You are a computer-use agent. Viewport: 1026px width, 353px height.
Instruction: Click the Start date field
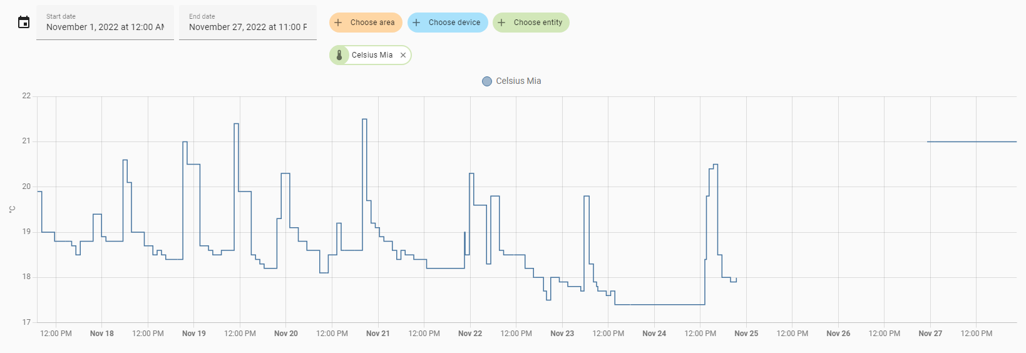point(105,23)
